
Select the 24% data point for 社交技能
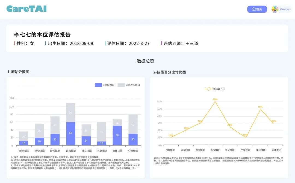click(x=230, y=127)
